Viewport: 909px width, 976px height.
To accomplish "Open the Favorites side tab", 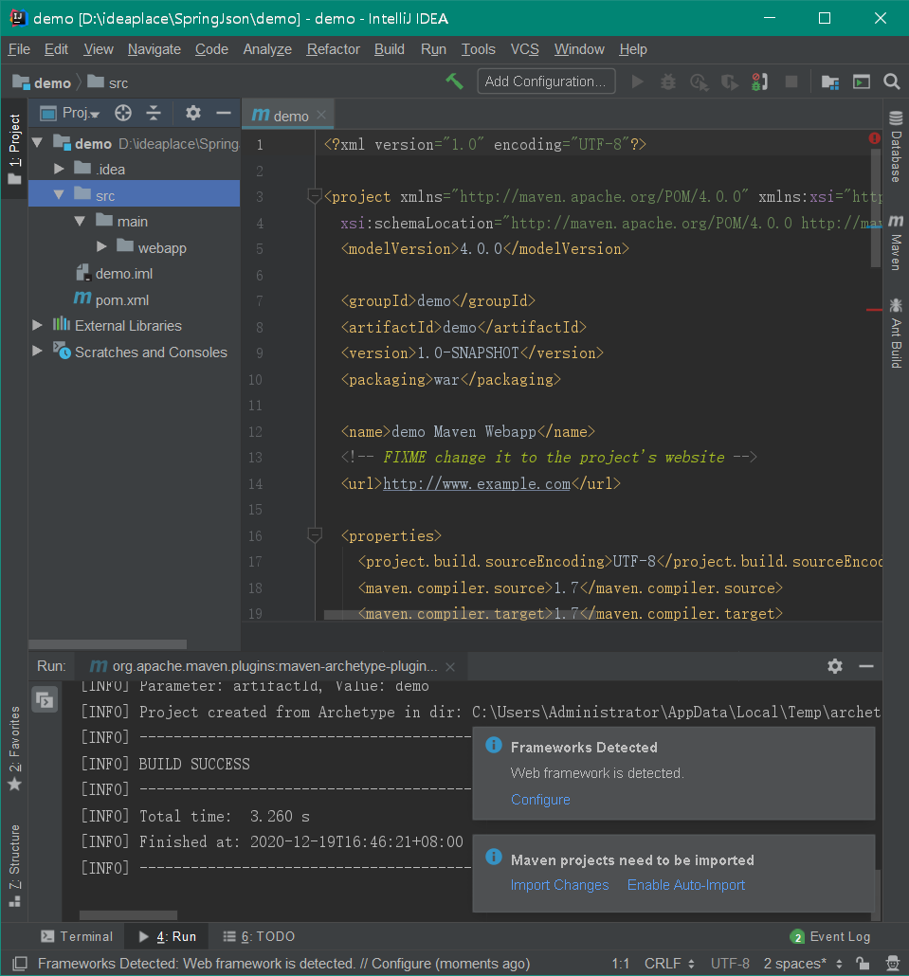I will (x=14, y=749).
